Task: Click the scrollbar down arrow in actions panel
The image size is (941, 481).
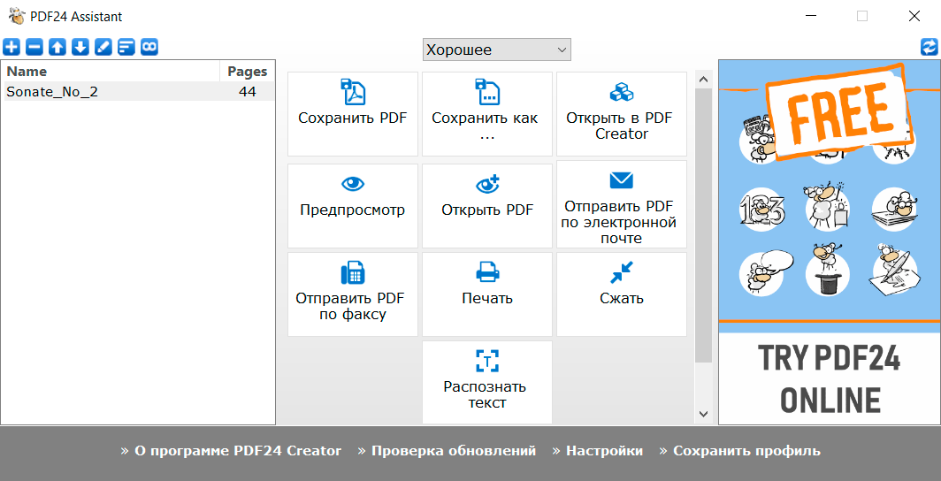Action: click(x=704, y=415)
